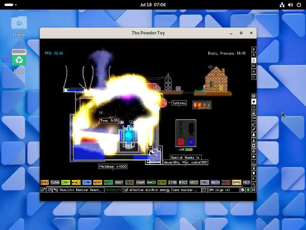Open the Favorites bookmark category icon

254,173
